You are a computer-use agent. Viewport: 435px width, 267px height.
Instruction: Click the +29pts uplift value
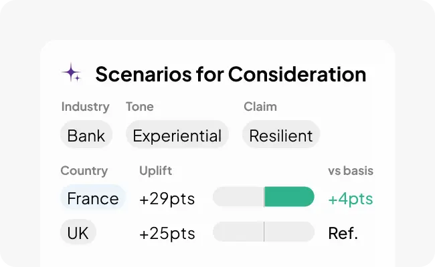167,199
